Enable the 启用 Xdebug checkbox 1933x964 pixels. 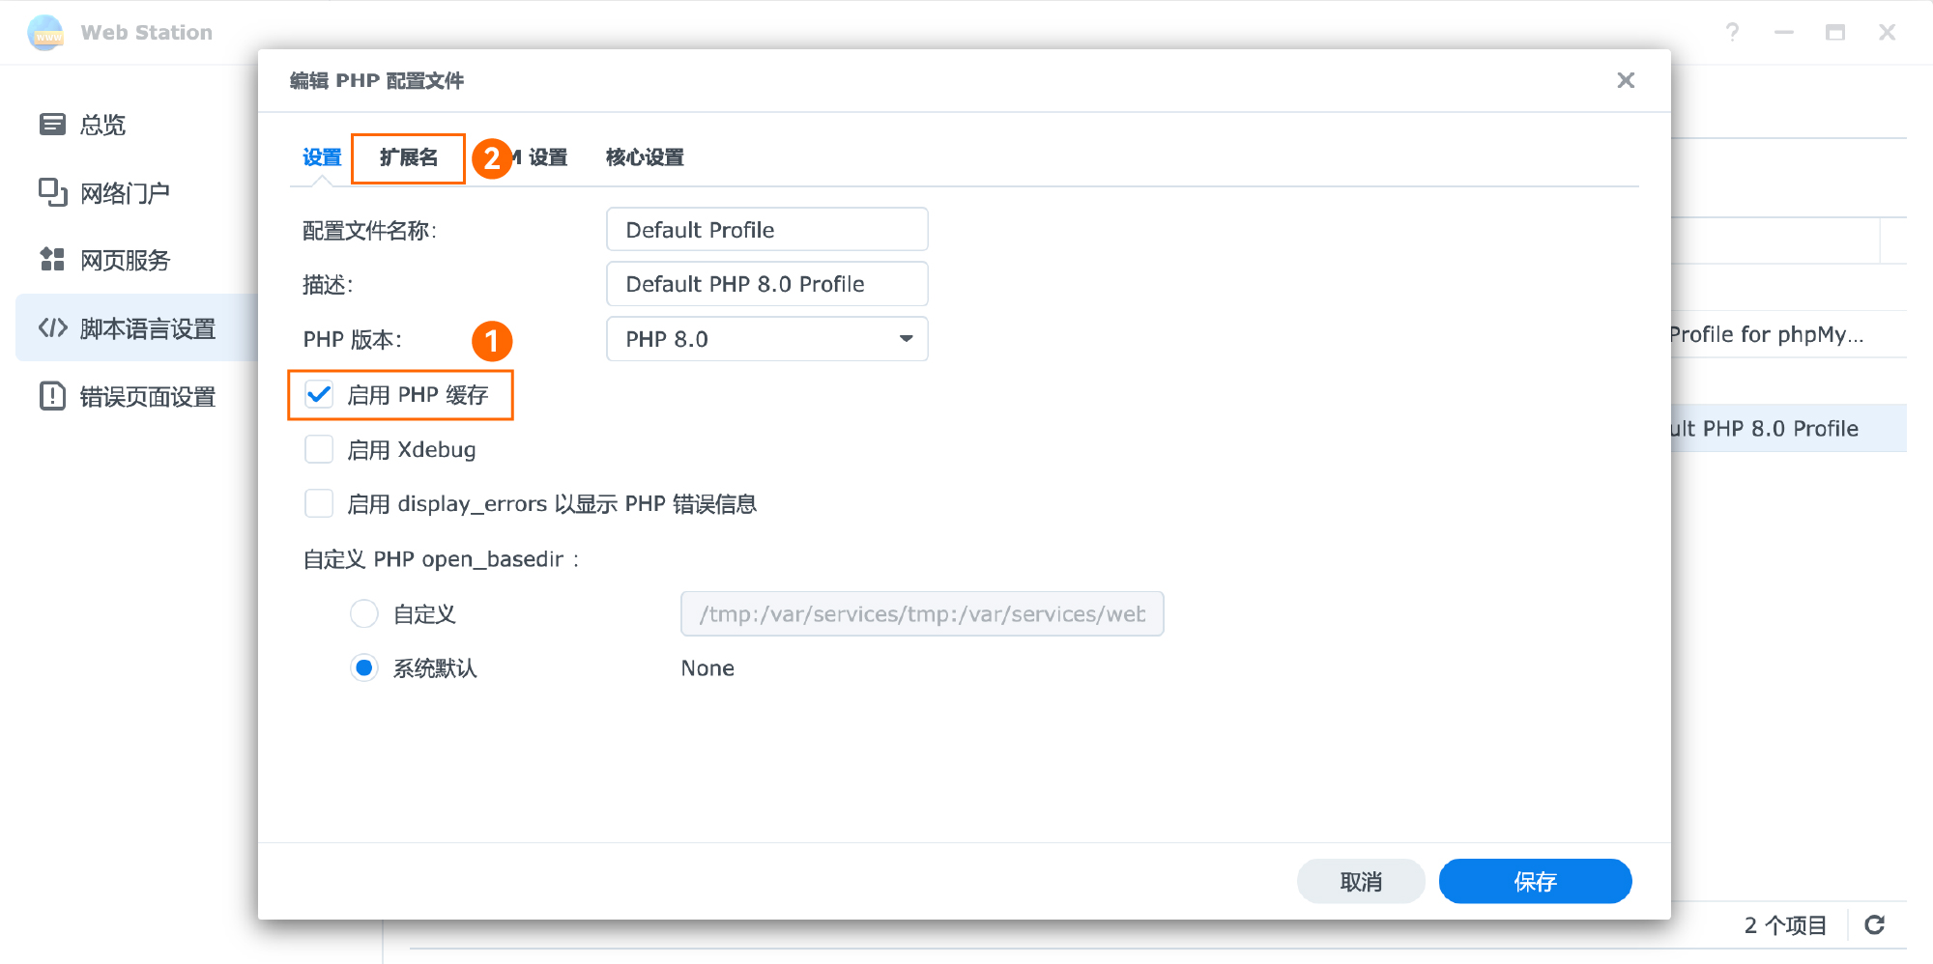pyautogui.click(x=319, y=449)
